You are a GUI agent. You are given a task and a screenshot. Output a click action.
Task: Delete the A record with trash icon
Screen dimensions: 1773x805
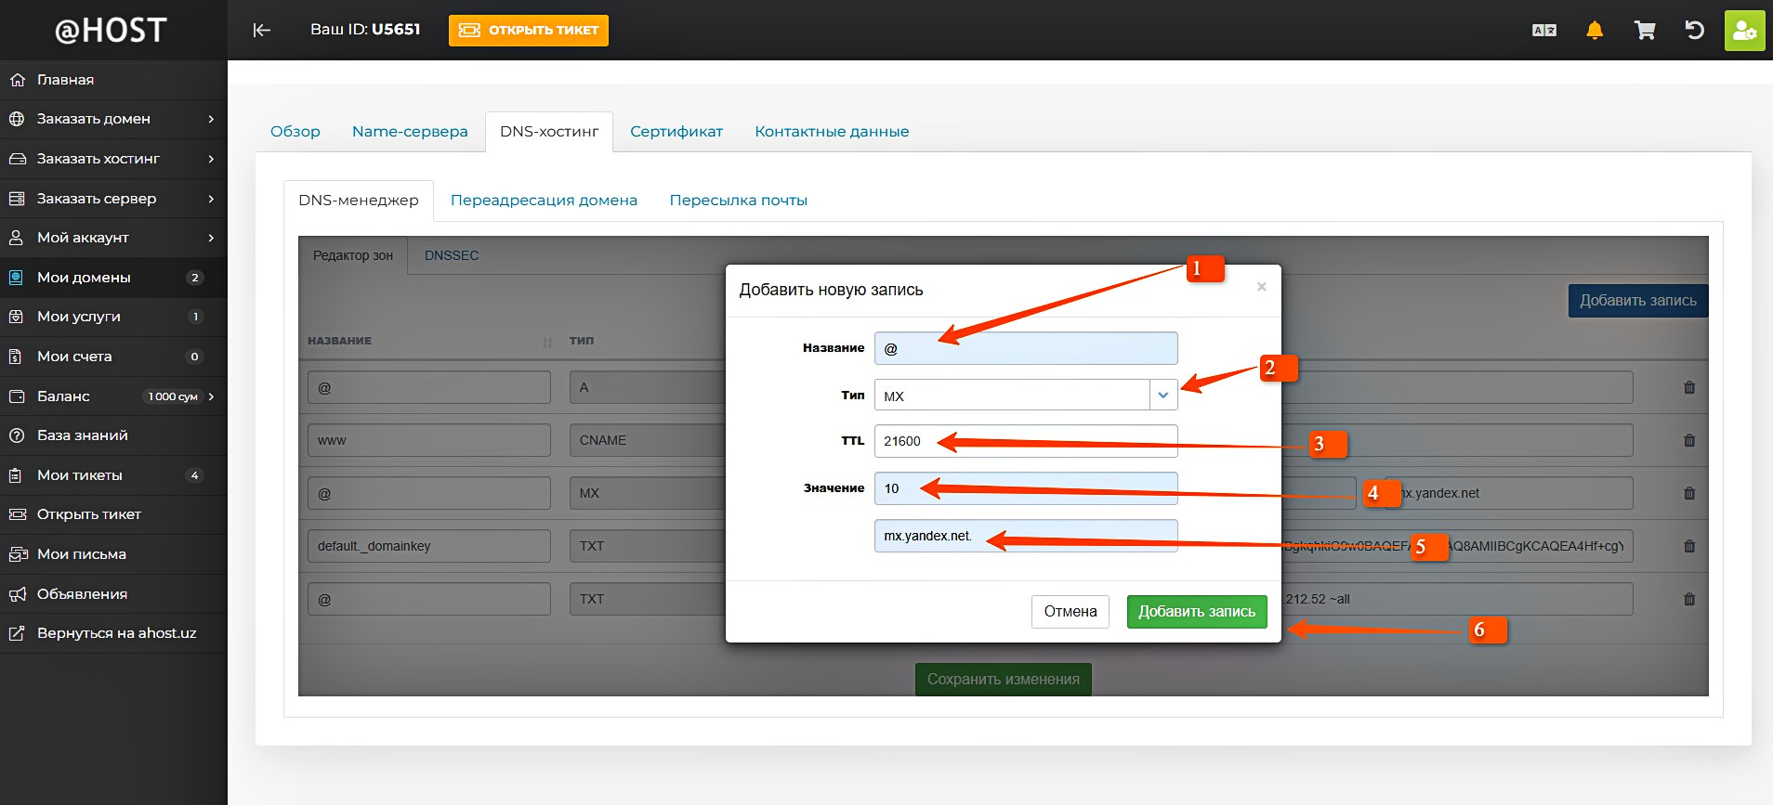[x=1689, y=387]
